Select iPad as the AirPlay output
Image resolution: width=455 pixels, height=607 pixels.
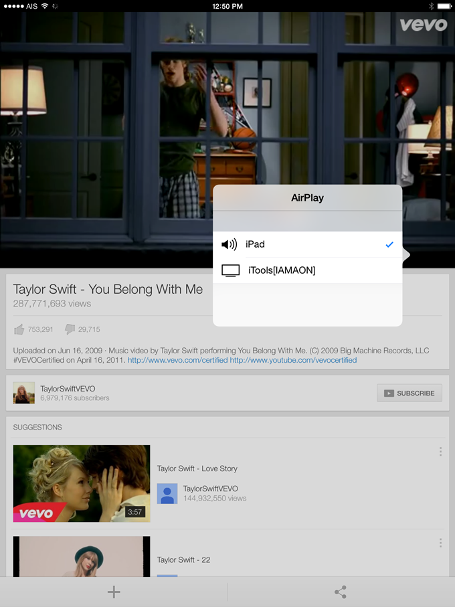click(308, 244)
